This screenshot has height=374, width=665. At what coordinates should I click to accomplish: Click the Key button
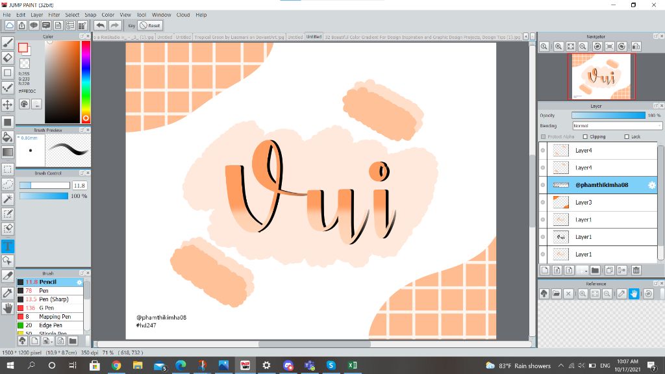(131, 25)
